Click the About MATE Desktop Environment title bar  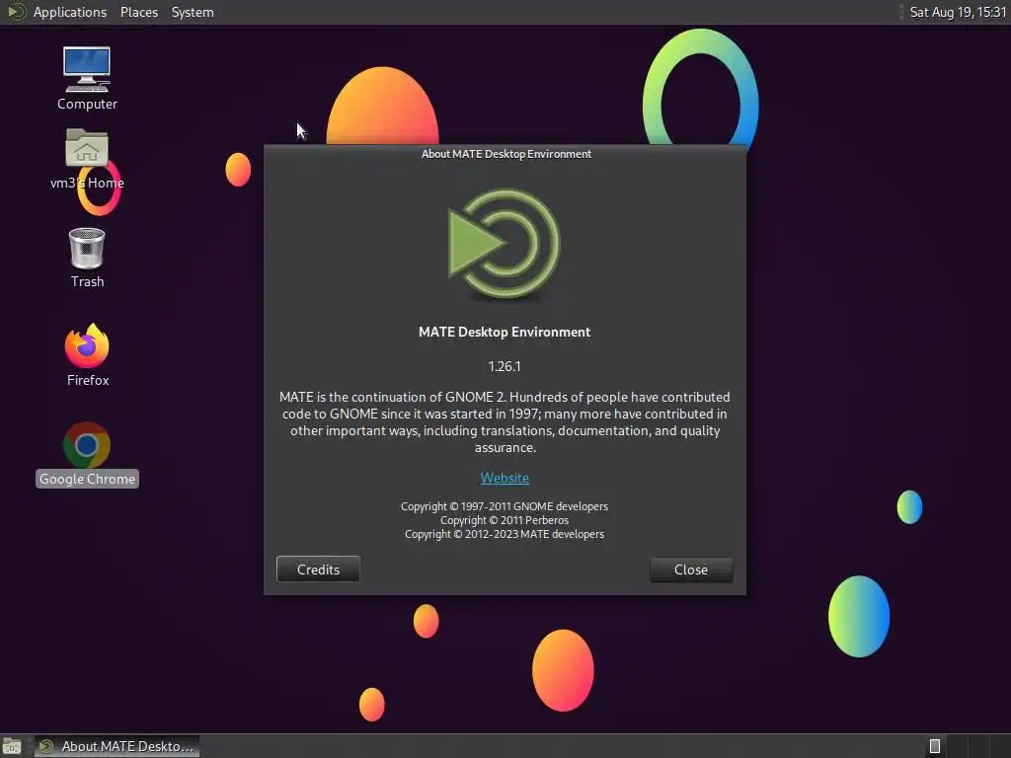505,154
